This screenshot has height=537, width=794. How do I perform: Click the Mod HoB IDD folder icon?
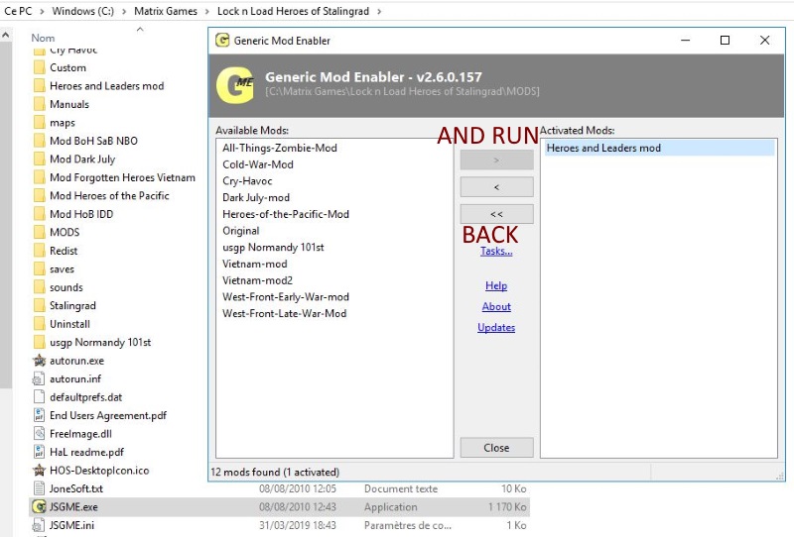pos(39,214)
